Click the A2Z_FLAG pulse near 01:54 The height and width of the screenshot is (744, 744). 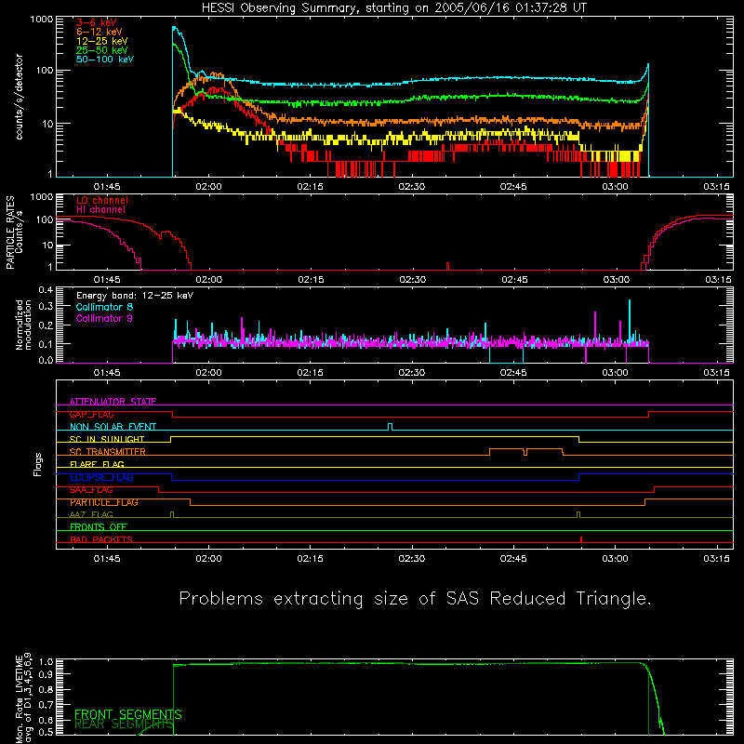(172, 514)
